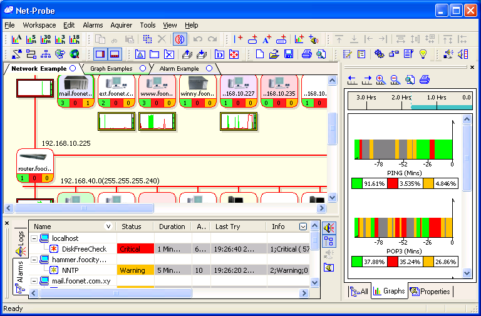Click the yellow light bulb tips icon
Screen dimensions: 481x316
click(423, 54)
